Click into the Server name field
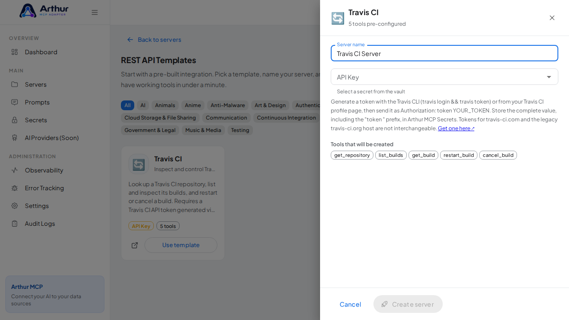Image resolution: width=569 pixels, height=320 pixels. (445, 53)
